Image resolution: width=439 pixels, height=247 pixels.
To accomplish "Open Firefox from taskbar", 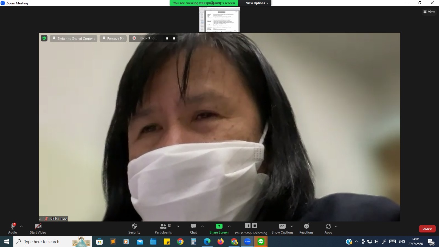I will tap(220, 242).
